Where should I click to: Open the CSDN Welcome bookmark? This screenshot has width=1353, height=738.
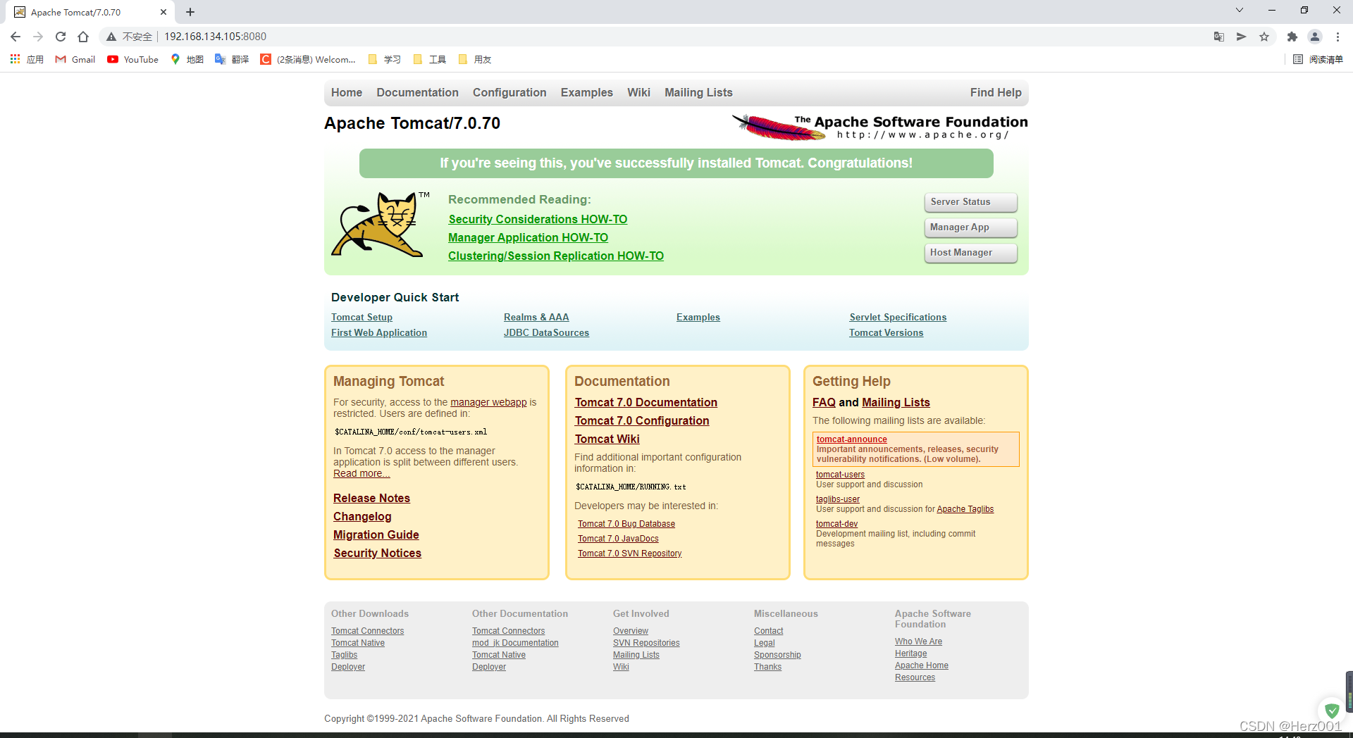(308, 59)
